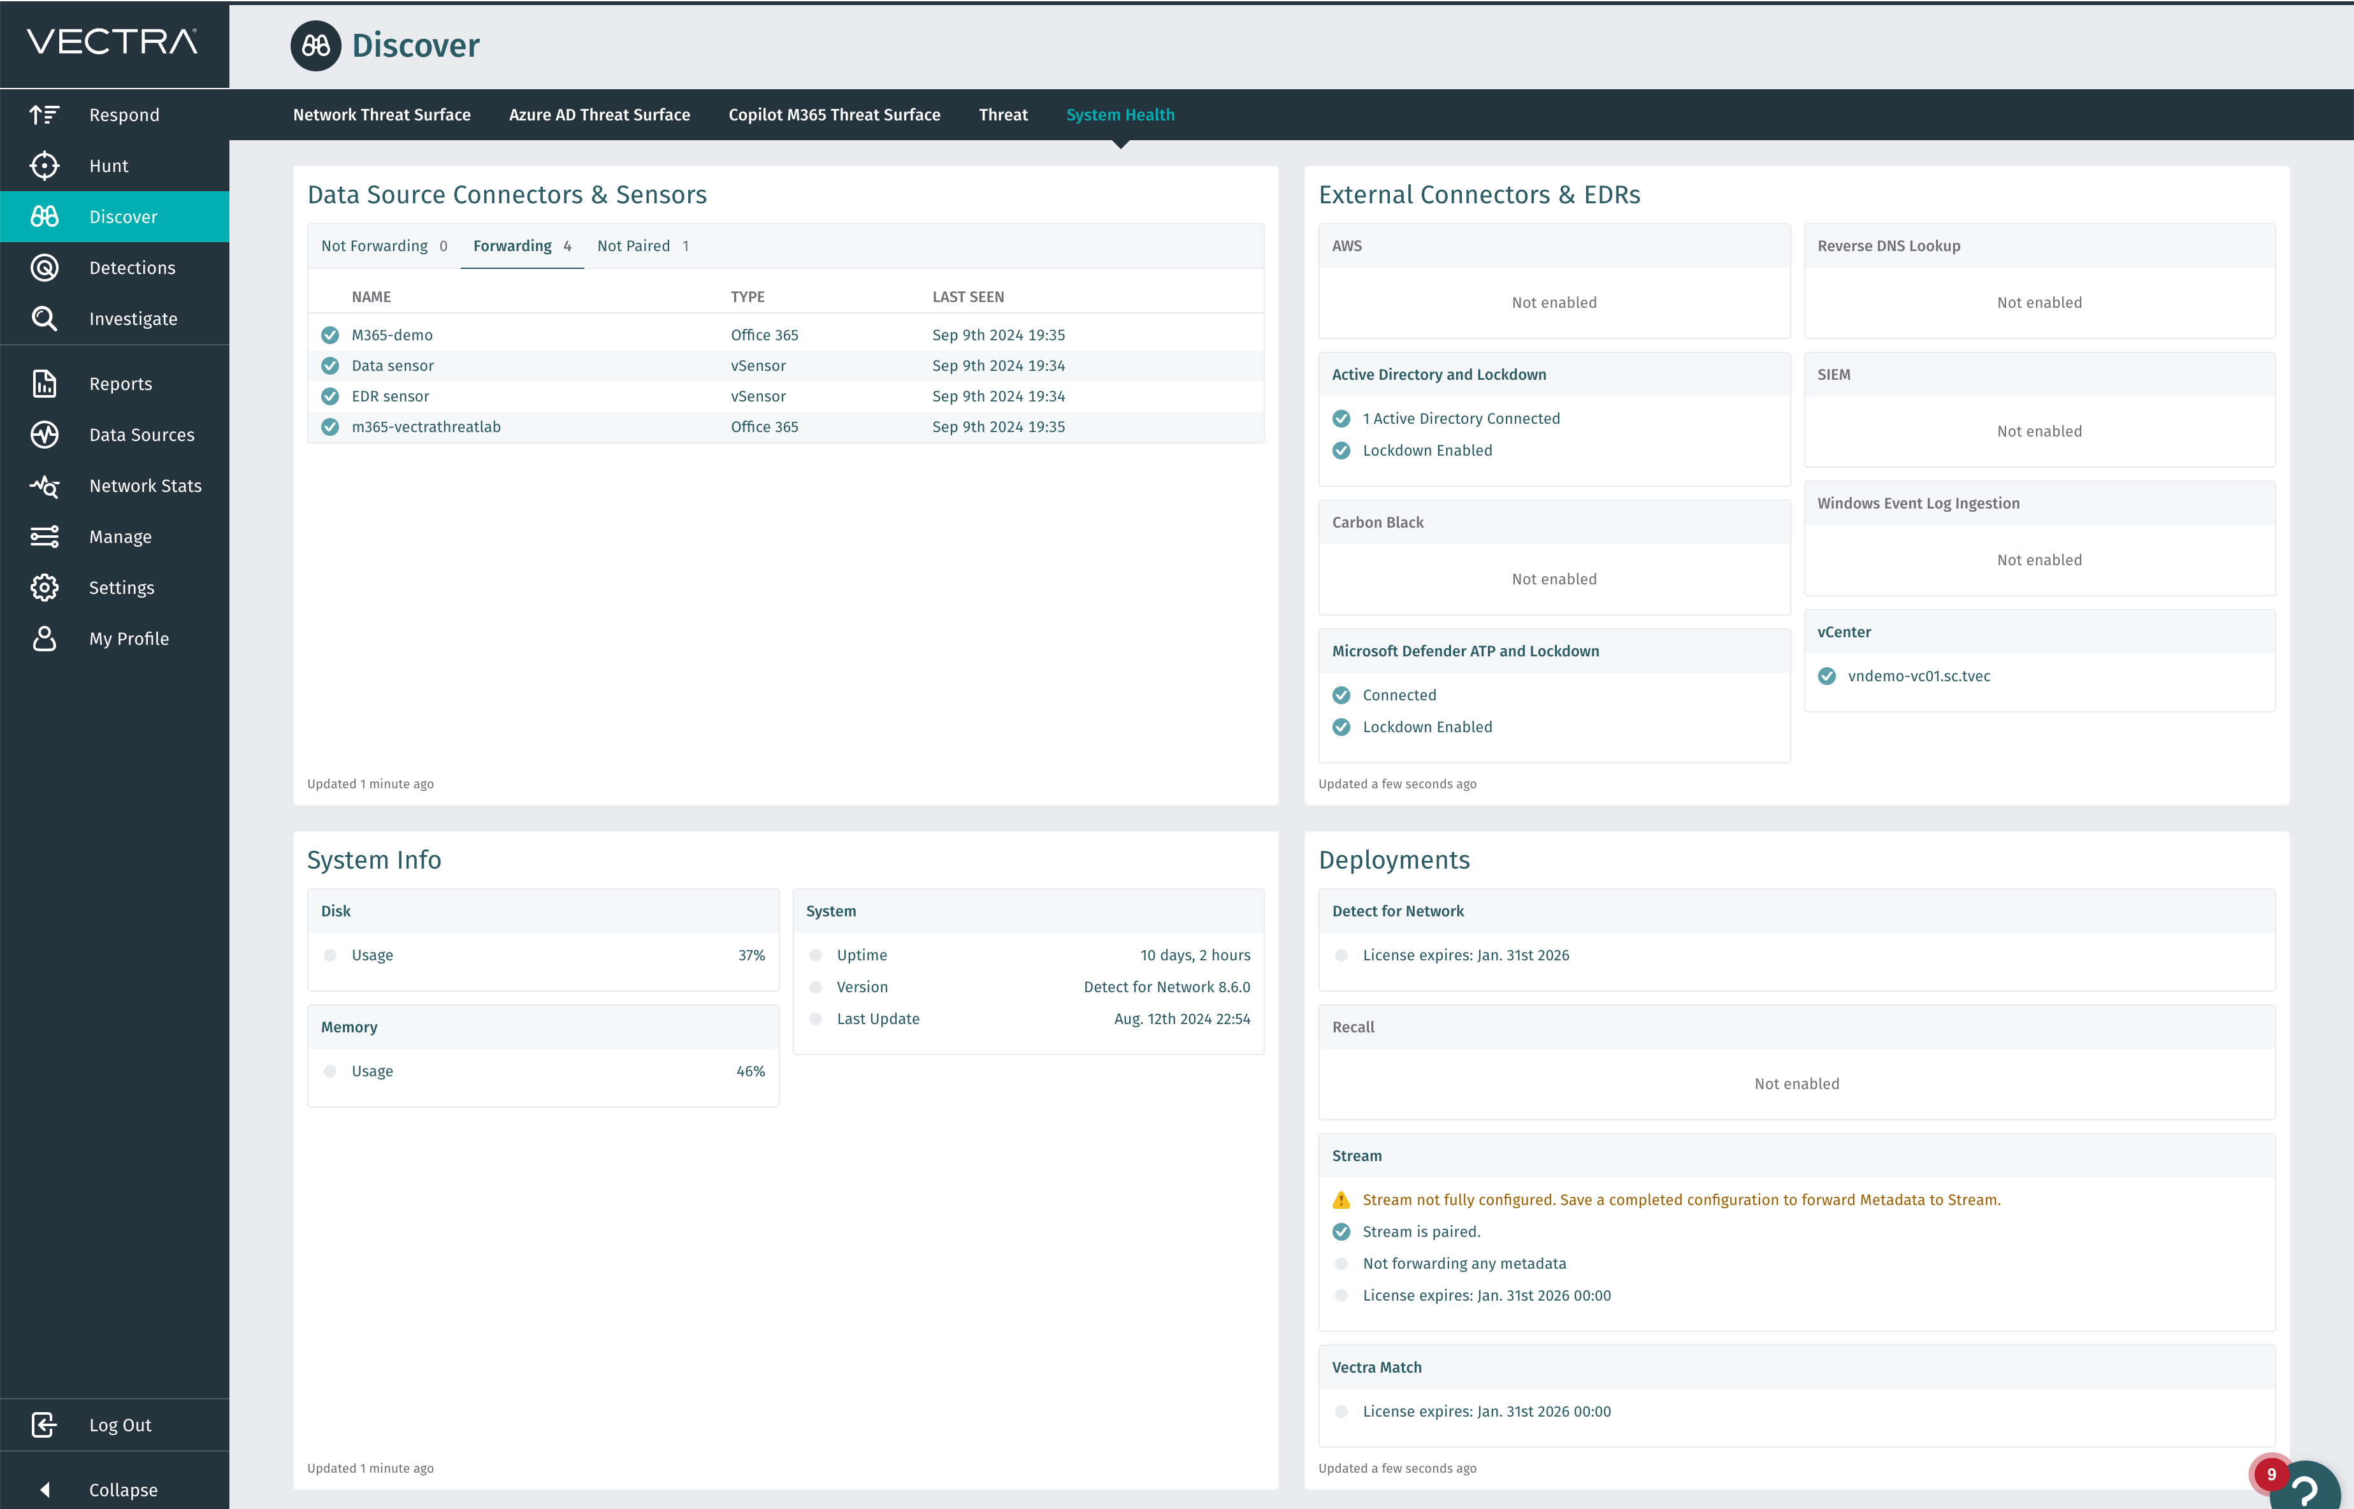The width and height of the screenshot is (2354, 1509).
Task: Click Log Out in the sidebar
Action: click(x=120, y=1425)
